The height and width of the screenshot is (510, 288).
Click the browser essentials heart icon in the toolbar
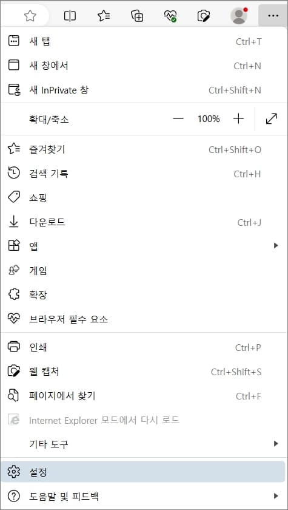(170, 16)
